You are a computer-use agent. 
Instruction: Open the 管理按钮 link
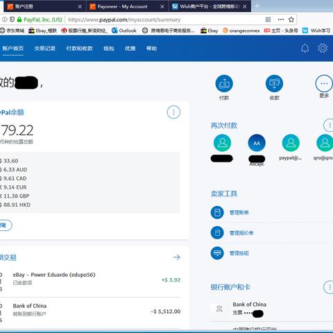pyautogui.click(x=239, y=253)
